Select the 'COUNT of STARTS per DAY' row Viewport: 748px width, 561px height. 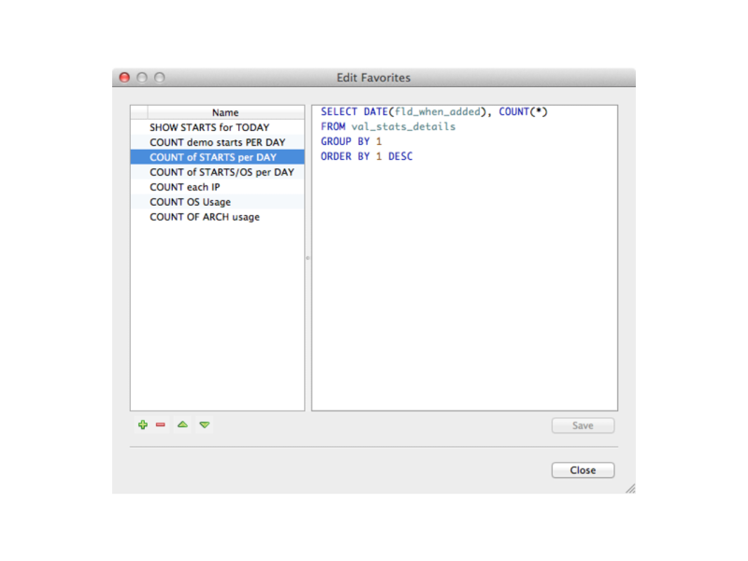click(x=218, y=157)
